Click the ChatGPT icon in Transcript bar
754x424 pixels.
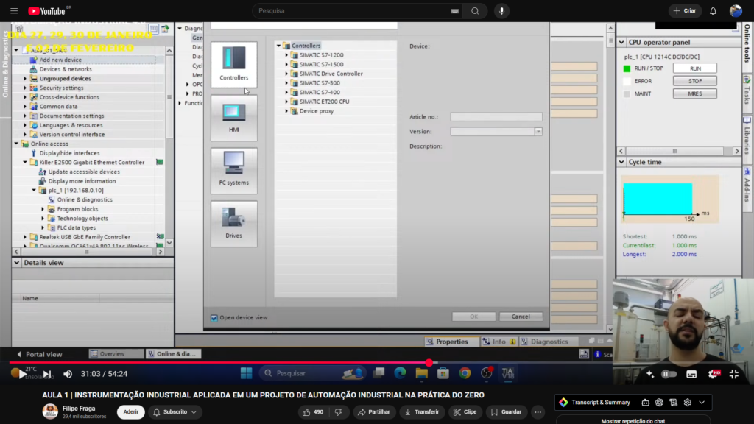pyautogui.click(x=659, y=403)
